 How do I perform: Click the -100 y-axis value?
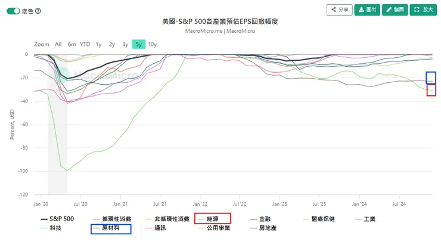click(x=23, y=171)
